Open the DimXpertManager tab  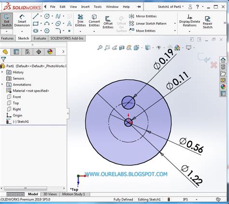(x=39, y=52)
